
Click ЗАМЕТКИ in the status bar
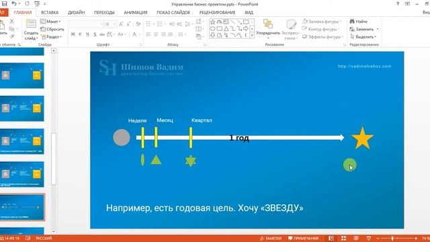tap(271, 238)
